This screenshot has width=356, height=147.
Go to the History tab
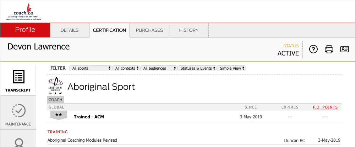click(188, 30)
